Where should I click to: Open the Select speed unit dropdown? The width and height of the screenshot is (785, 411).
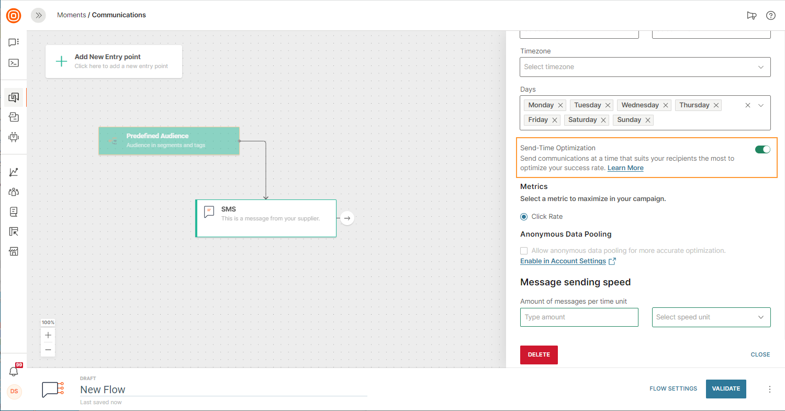point(711,317)
